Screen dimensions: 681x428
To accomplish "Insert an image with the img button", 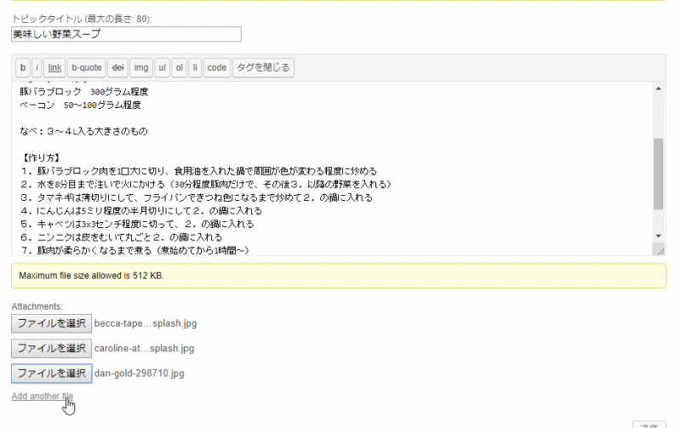I will [141, 67].
